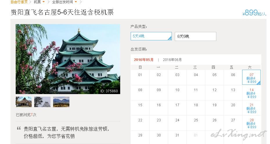Select departure date 21 priced ¥899

point(251,108)
